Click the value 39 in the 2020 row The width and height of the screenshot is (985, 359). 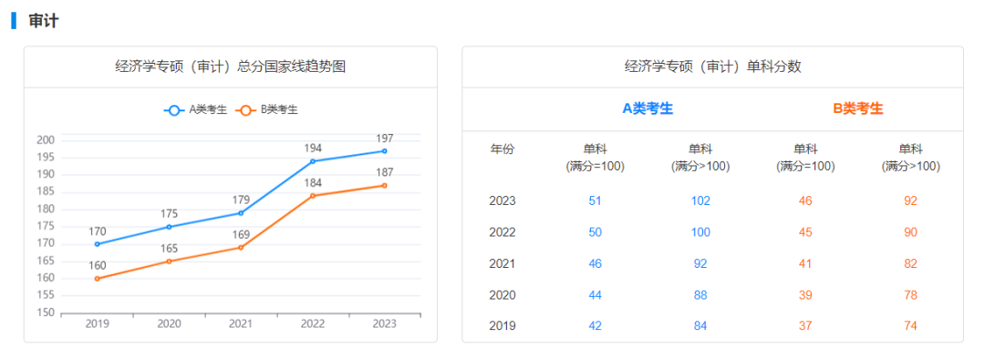805,295
